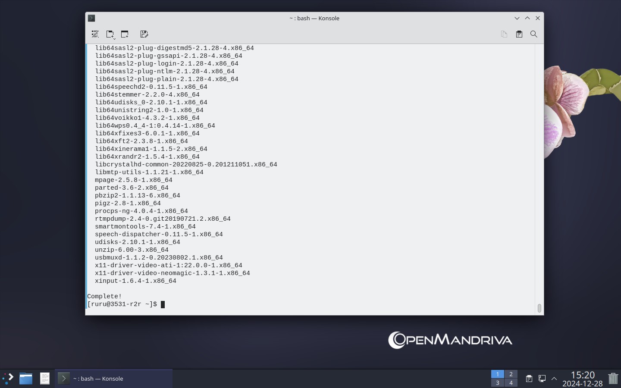Click the New Window toolbar icon

coord(125,34)
